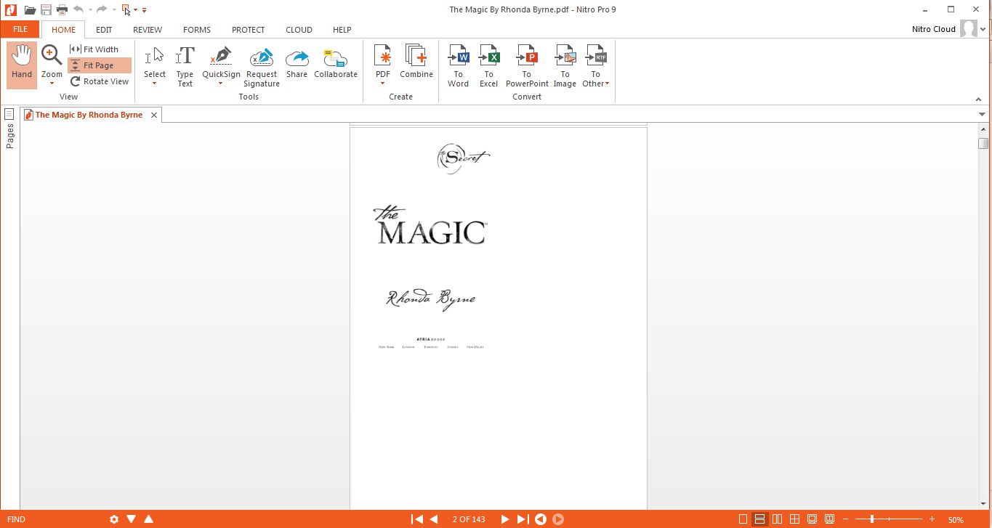
Task: Click the Save disk icon
Action: (x=47, y=9)
